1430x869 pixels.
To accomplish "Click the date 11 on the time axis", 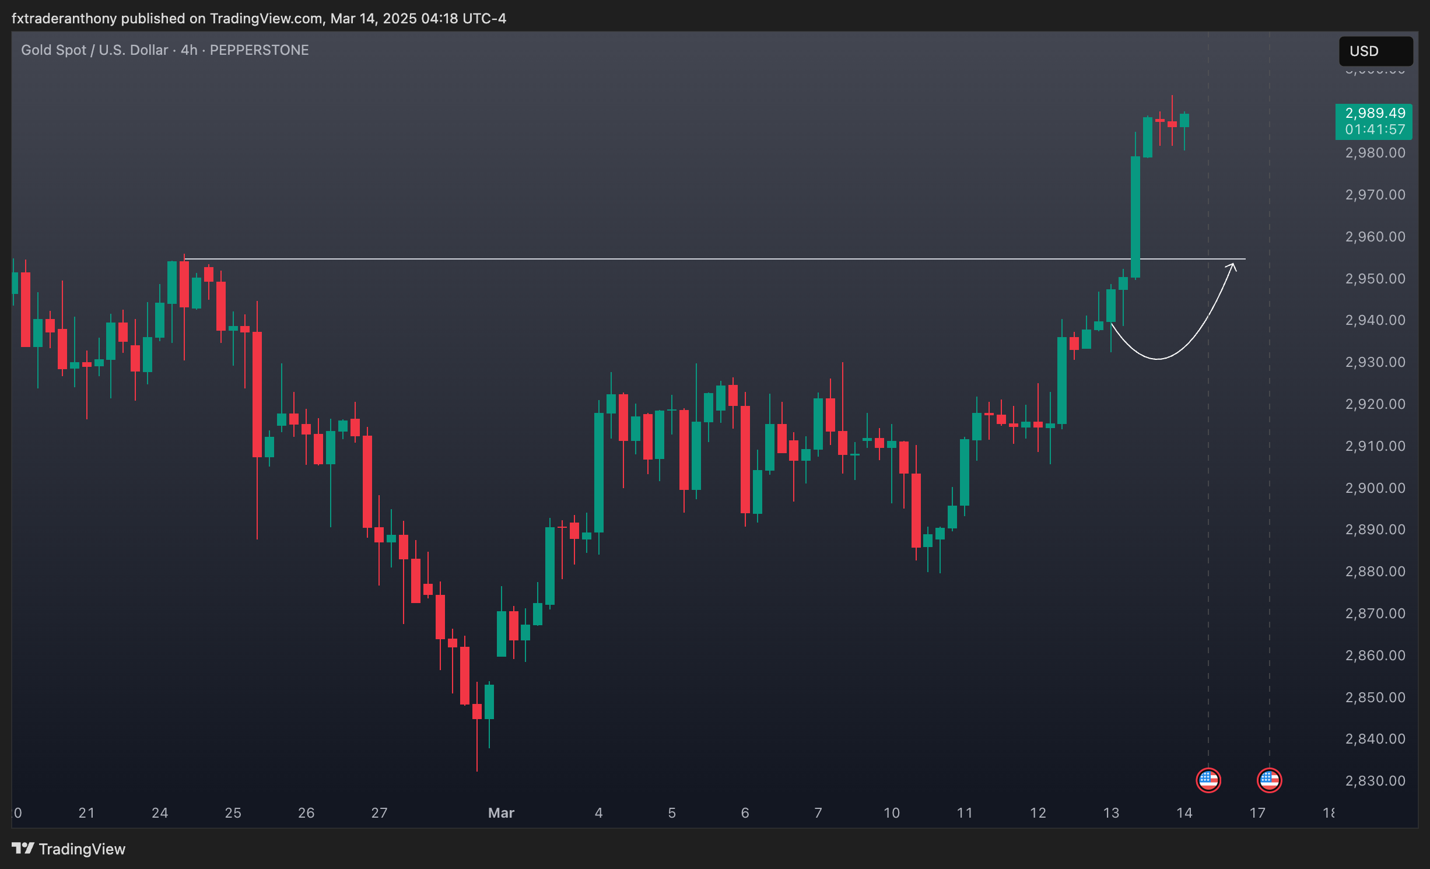I will coord(965,813).
